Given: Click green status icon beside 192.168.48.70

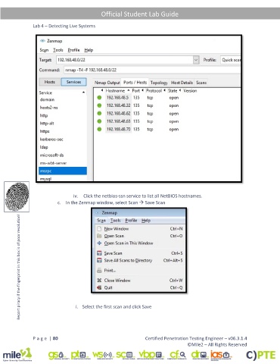Looking at the screenshot, I should tap(99, 129).
